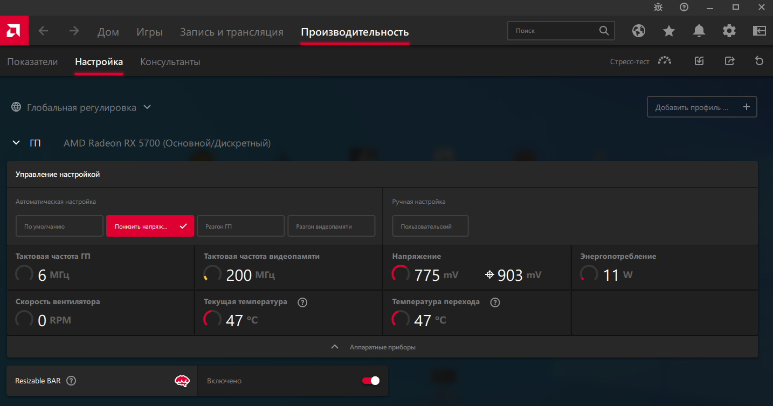Click the Тактовая частота ГП gauge
The image size is (773, 406).
pos(24,274)
